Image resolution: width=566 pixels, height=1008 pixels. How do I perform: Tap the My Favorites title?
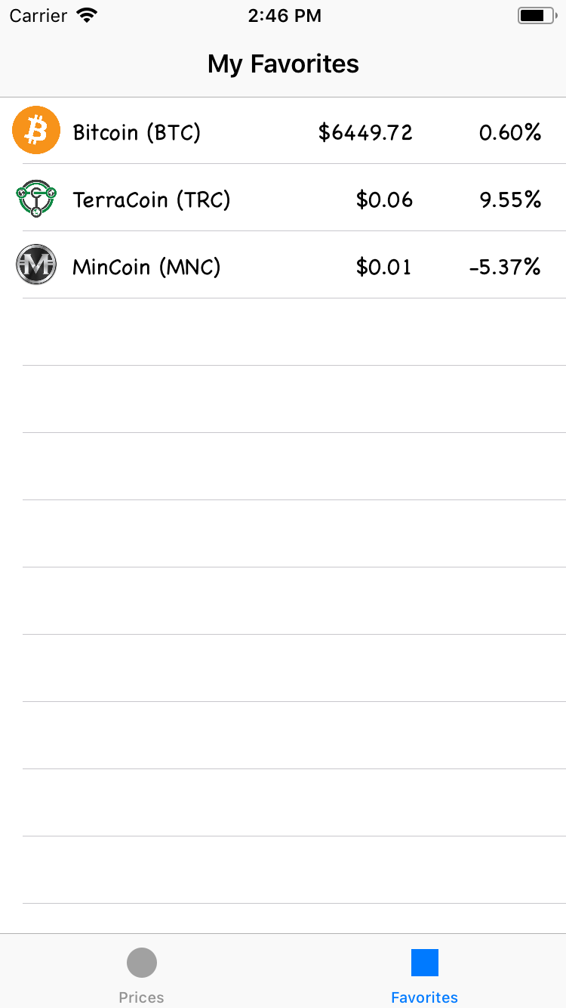point(283,64)
